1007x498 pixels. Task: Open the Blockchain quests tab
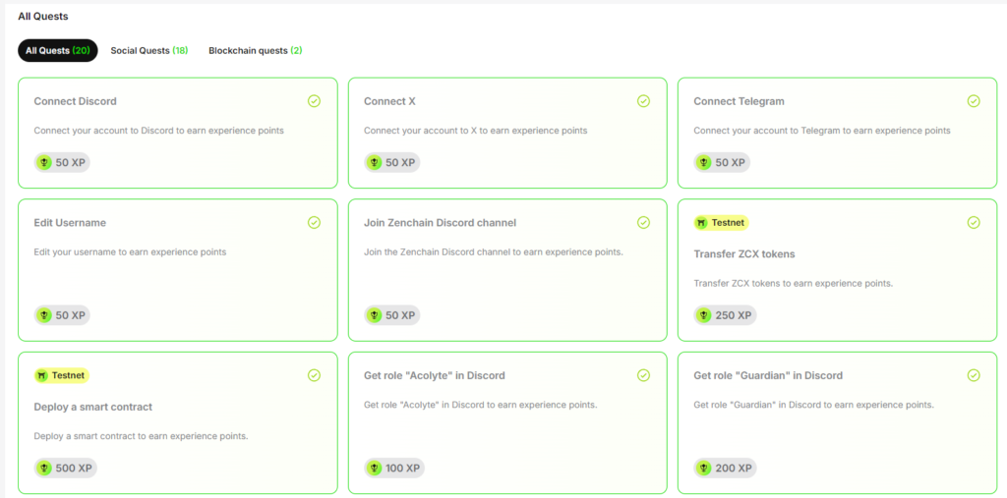coord(255,50)
